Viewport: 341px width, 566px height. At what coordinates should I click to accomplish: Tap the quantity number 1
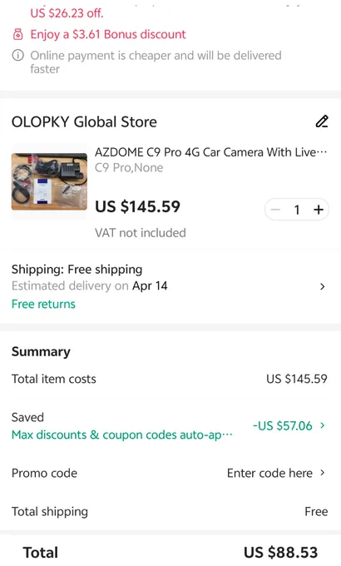click(x=297, y=210)
